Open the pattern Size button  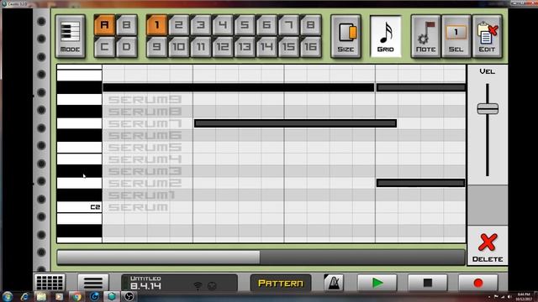[345, 36]
